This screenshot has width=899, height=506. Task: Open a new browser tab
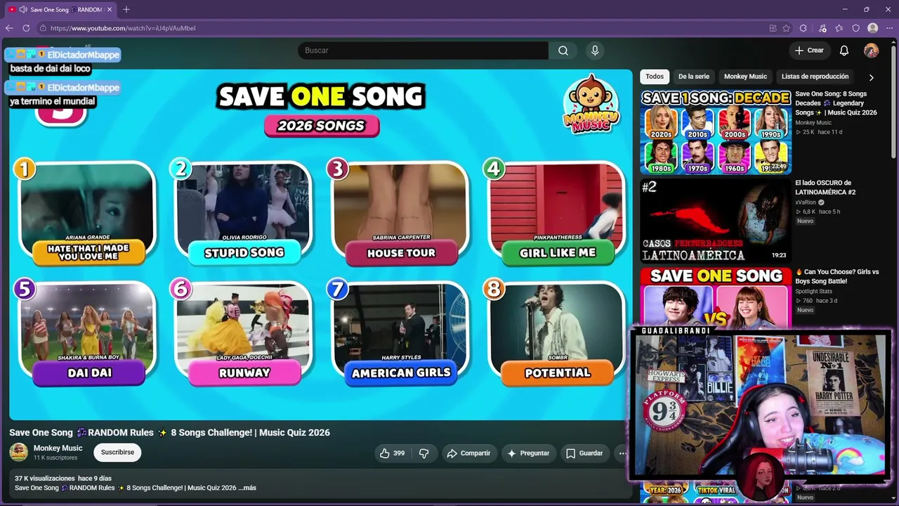pyautogui.click(x=126, y=9)
